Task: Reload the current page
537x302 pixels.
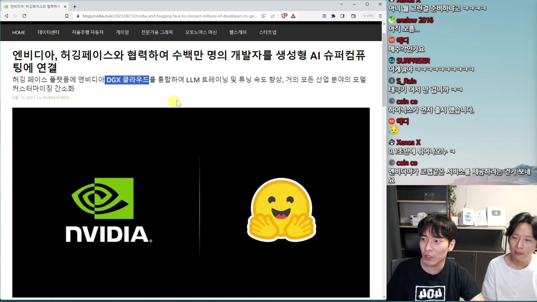Action: pyautogui.click(x=24, y=16)
